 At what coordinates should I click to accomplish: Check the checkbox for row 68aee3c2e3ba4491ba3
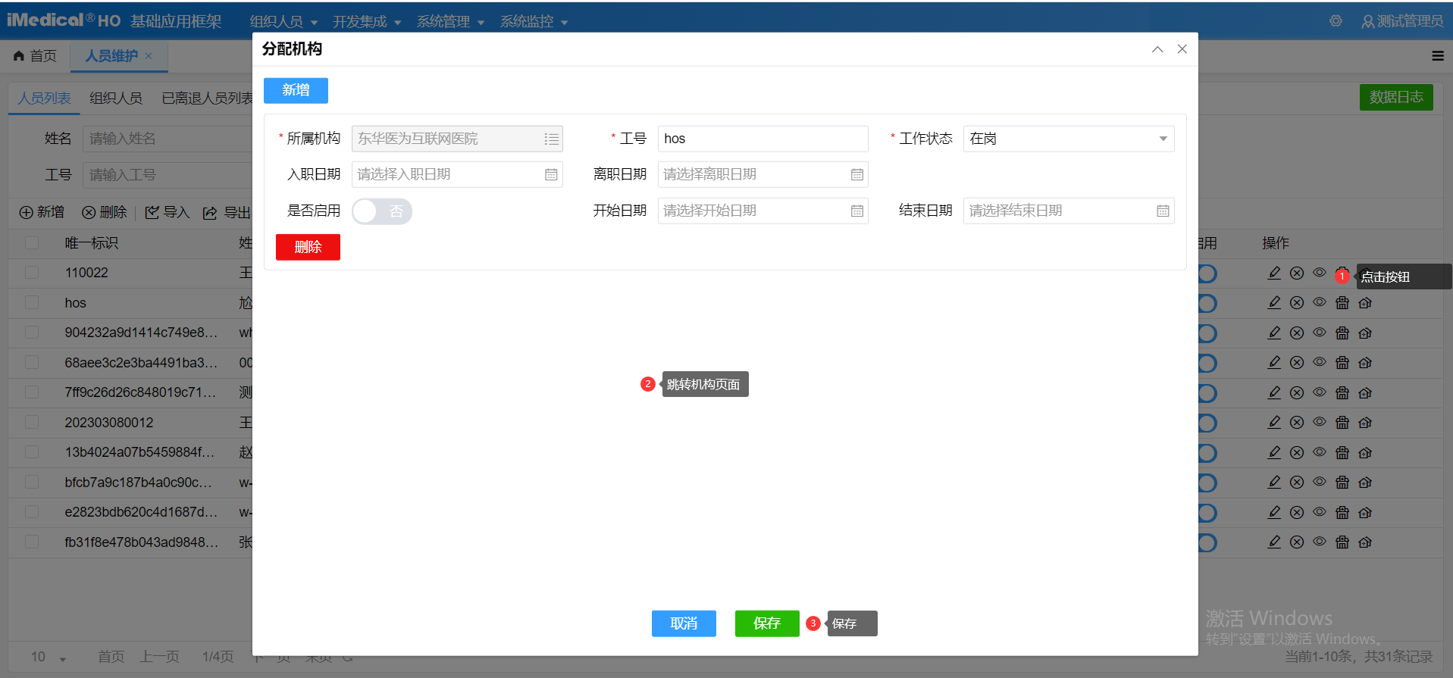tap(32, 363)
